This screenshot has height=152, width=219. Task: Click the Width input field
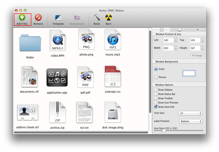168,48
